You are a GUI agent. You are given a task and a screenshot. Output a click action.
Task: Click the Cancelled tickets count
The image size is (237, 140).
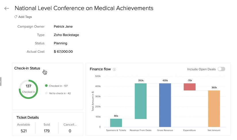[70, 131]
